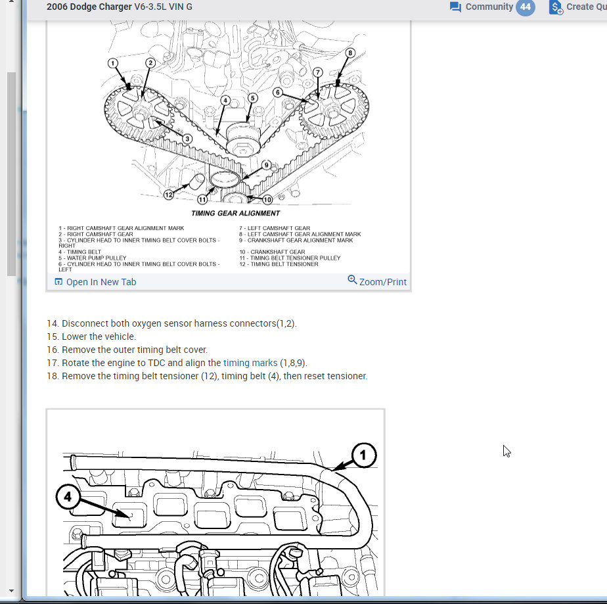Click legend line '9 - CRANKSHAFT GEAR ALIGNMENT MARK'
607x604 pixels.
(296, 240)
